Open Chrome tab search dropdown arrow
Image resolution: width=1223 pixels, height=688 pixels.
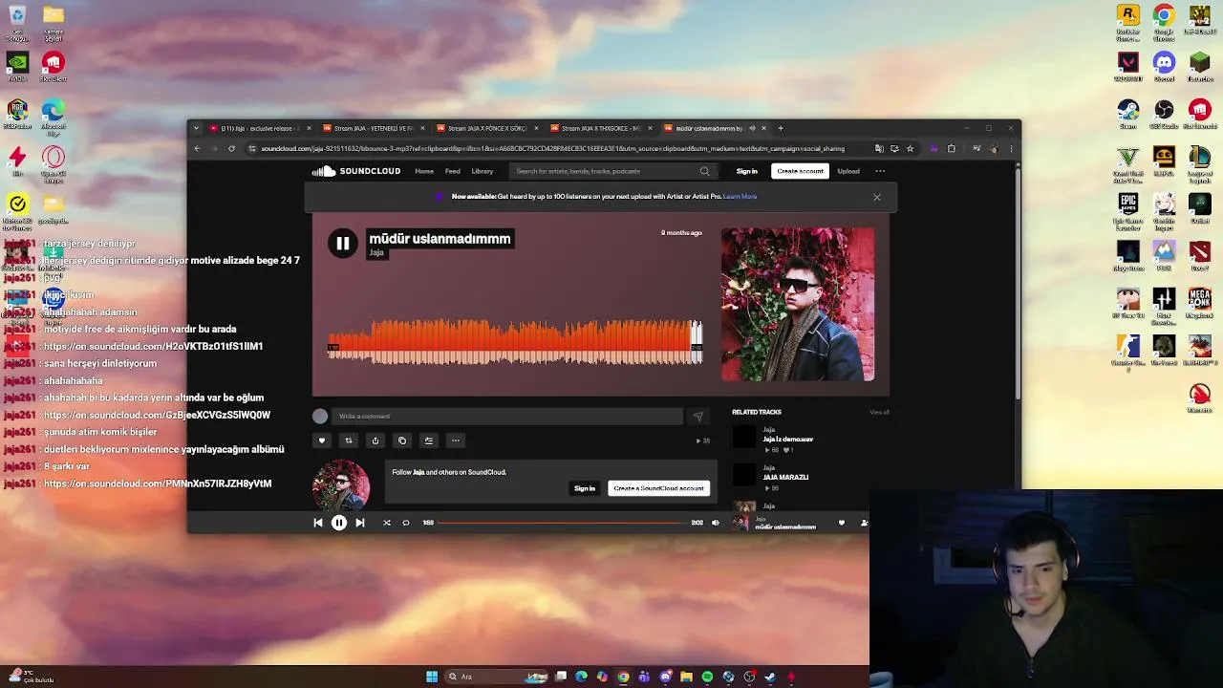click(x=196, y=128)
